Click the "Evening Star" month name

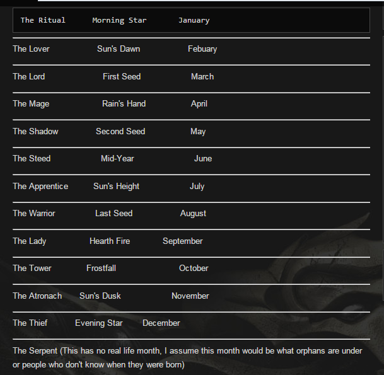[x=98, y=323]
